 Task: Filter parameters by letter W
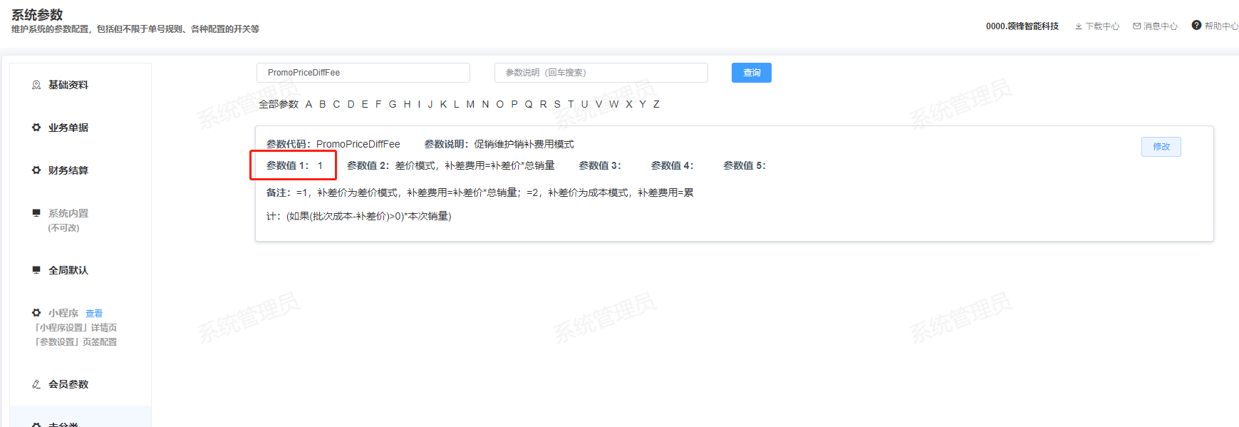tap(613, 104)
